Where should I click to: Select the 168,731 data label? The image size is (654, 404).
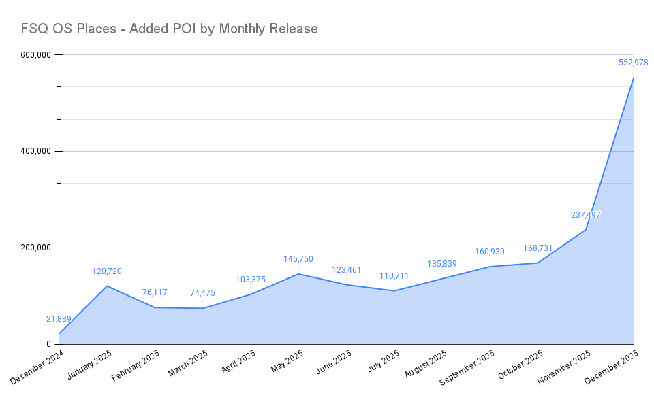coord(538,248)
